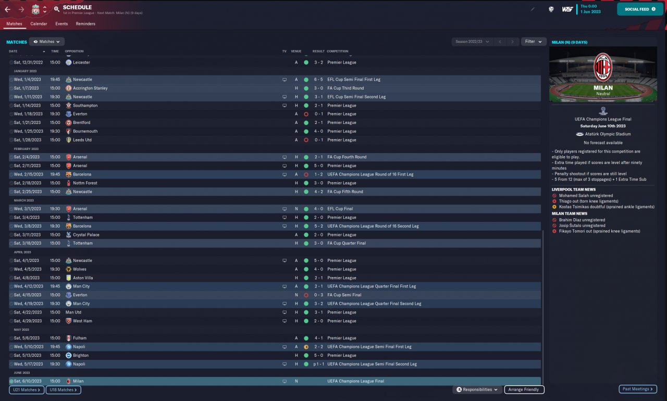The image size is (667, 401).
Task: Open the Social Feed button
Action: click(x=640, y=9)
